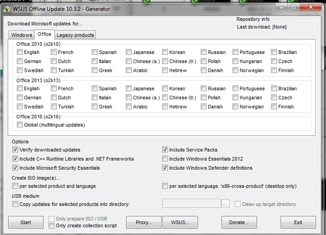Check Swedish under Office 2013
This screenshot has height=235, width=326.
point(20,107)
